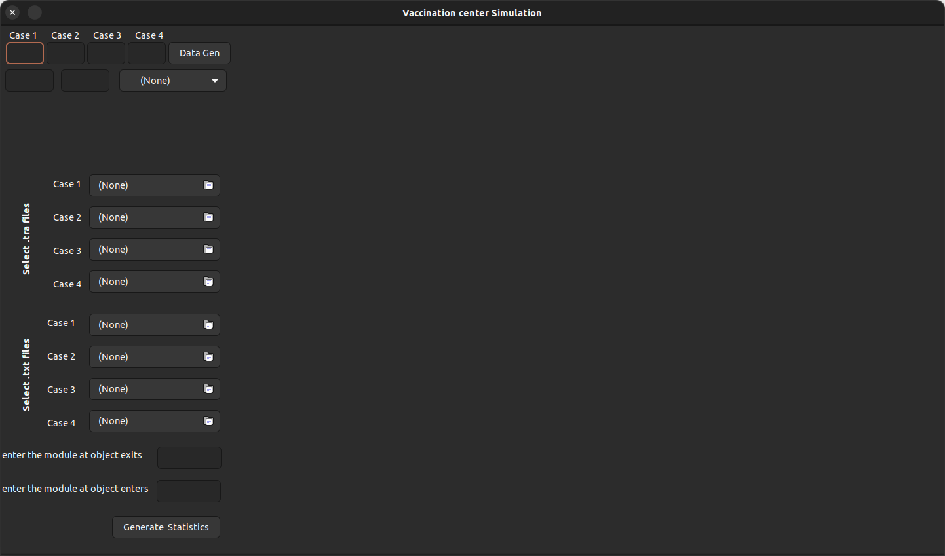Open the file picker for Case 4 .txt file
This screenshot has width=945, height=556.
tap(208, 420)
